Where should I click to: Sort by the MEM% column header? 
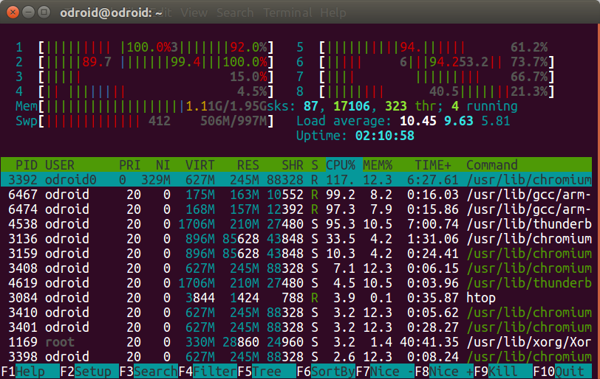(x=378, y=165)
